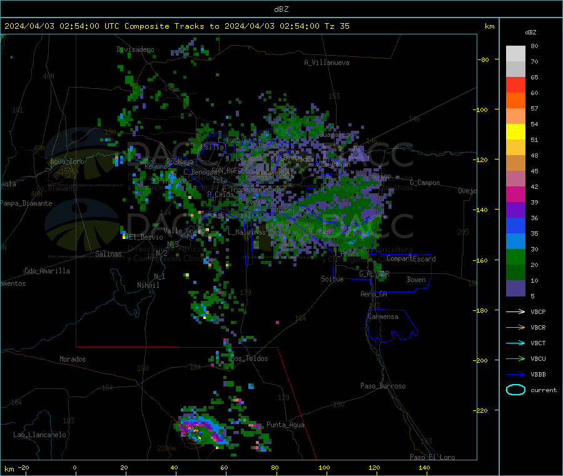The image size is (563, 476).
Task: Select the magenta 39 dBZ color swatch
Action: click(515, 194)
